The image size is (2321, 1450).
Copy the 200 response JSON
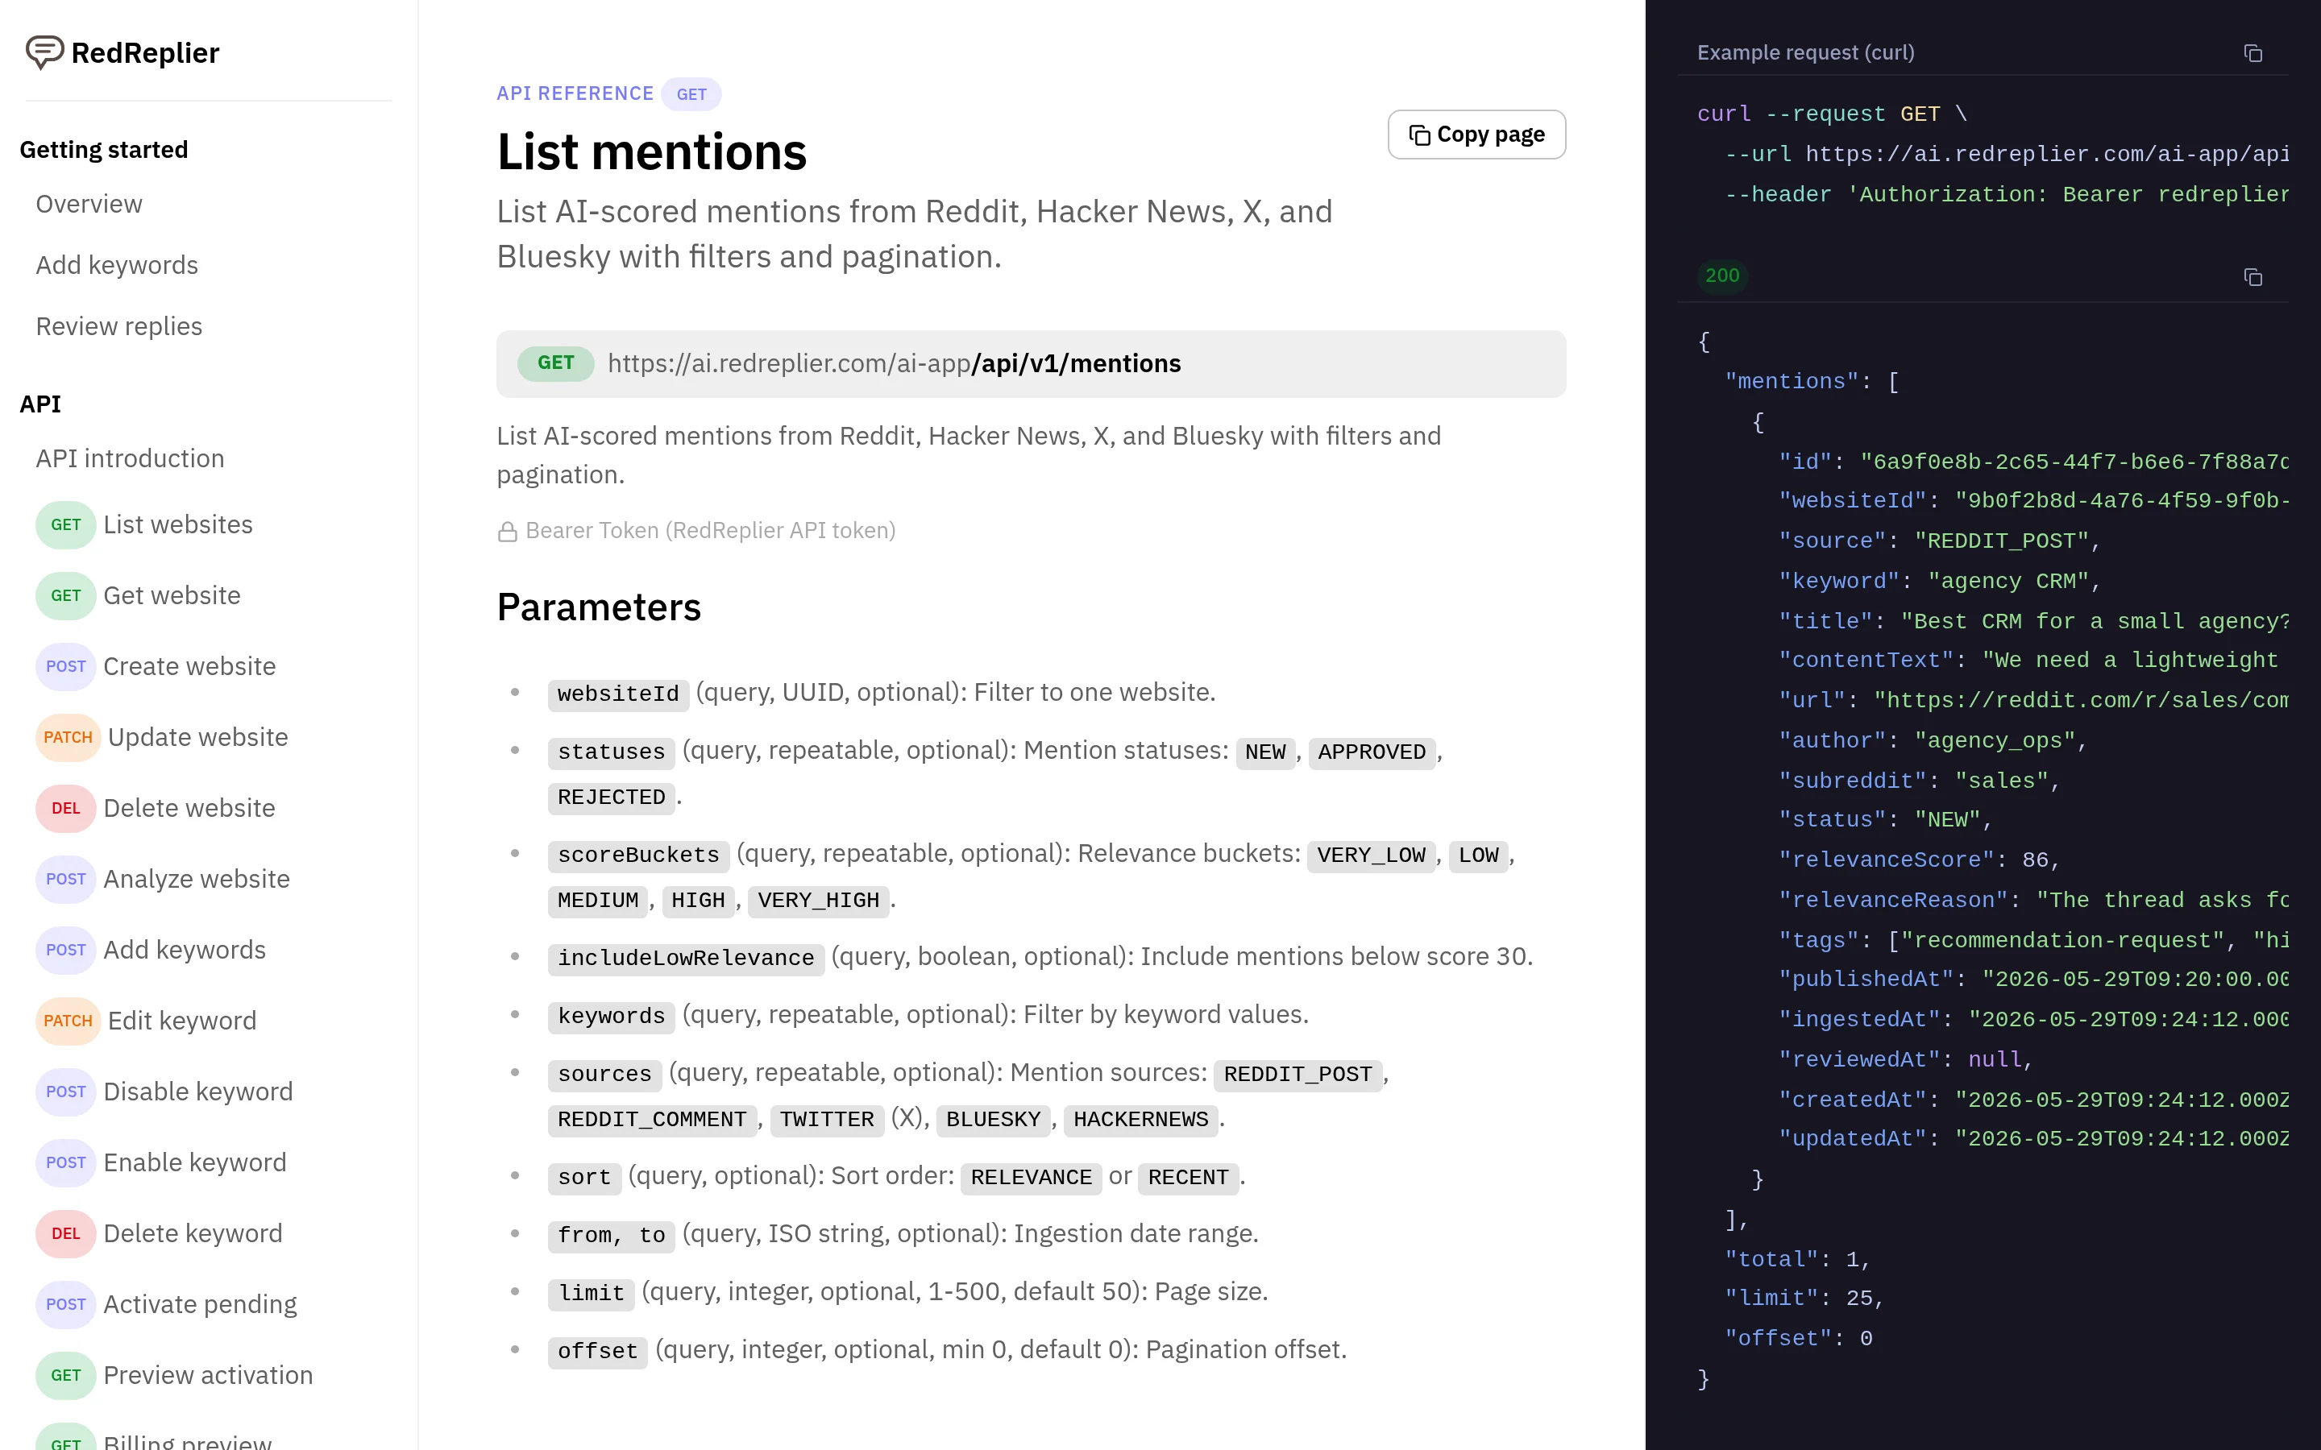tap(2252, 277)
